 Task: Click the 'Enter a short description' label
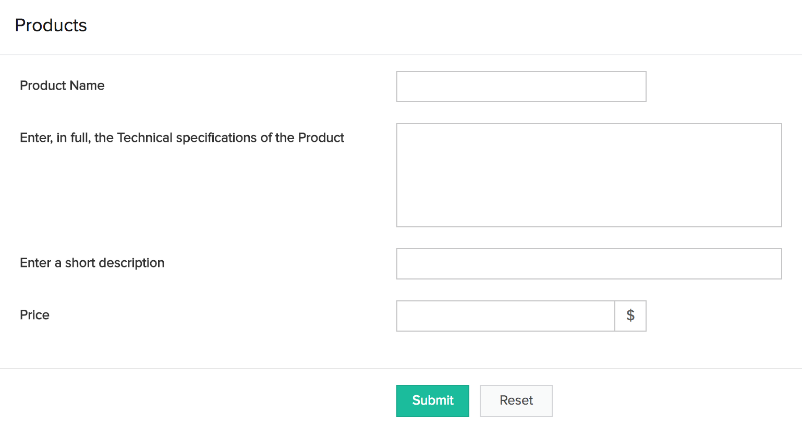coord(92,263)
